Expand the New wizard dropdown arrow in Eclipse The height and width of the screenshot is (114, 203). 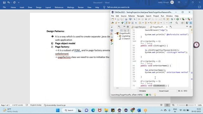[x=115, y=19]
